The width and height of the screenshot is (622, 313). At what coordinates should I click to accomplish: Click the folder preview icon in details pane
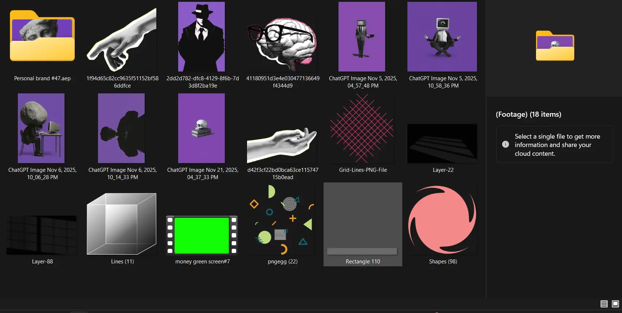click(x=555, y=46)
